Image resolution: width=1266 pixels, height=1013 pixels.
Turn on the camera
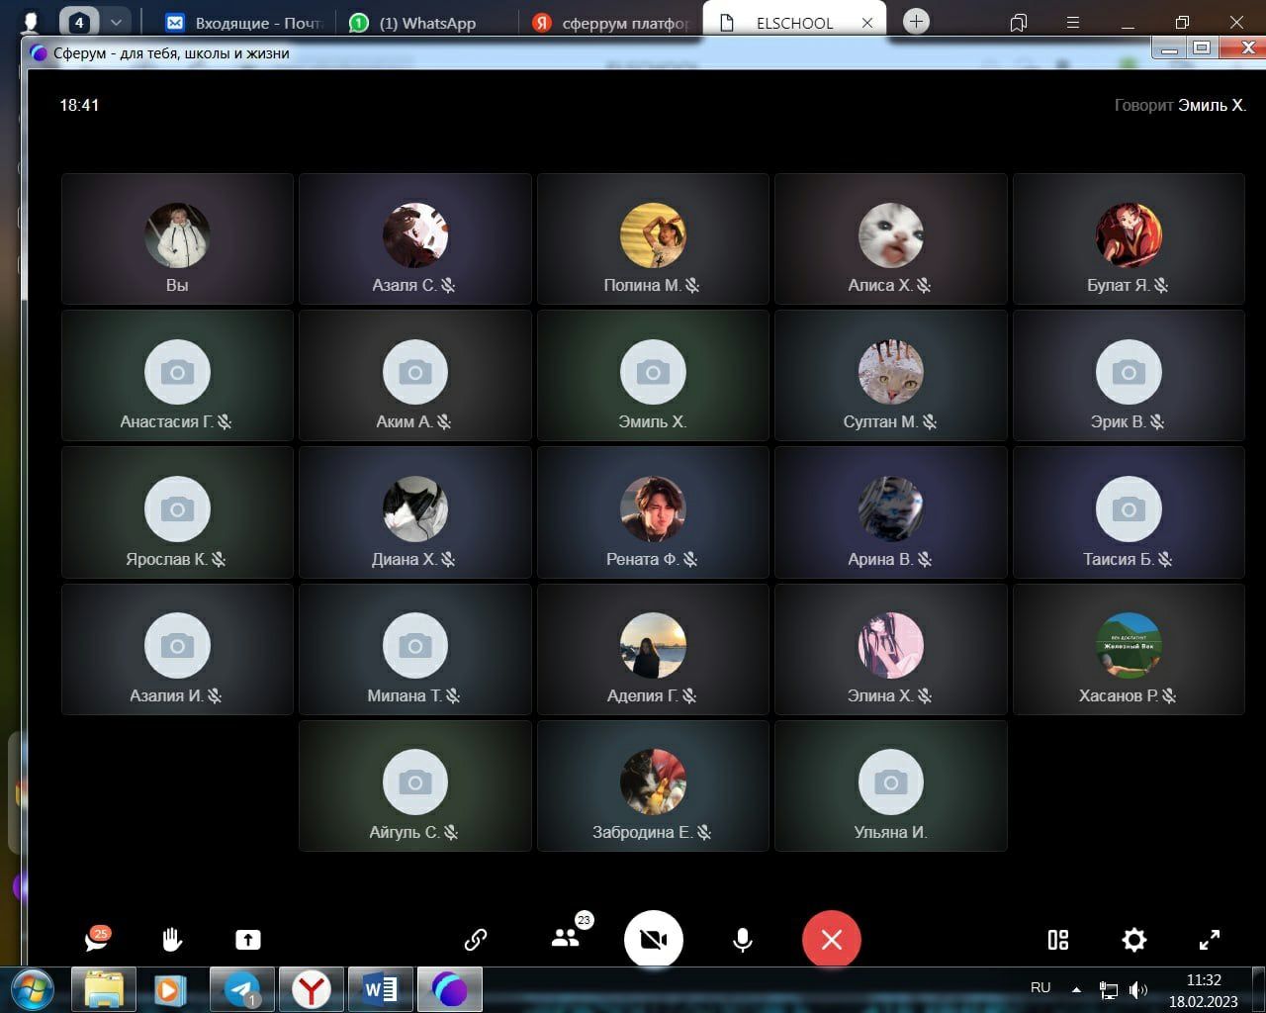coord(653,940)
